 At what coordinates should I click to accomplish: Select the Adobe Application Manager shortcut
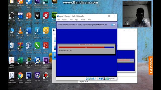[x=46, y=48]
